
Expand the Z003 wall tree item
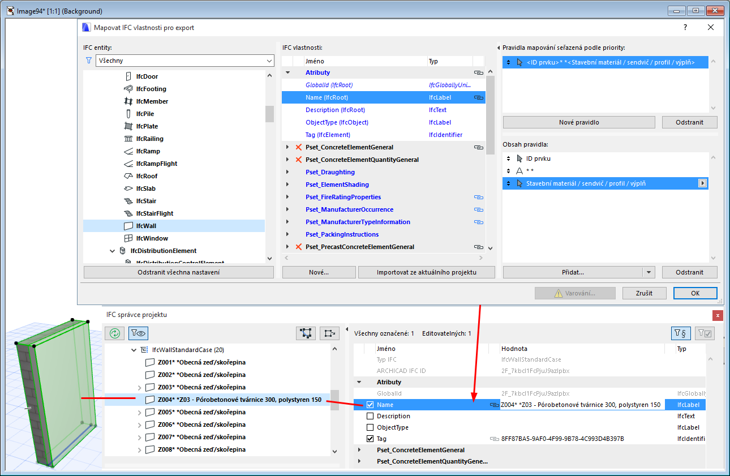pyautogui.click(x=139, y=387)
